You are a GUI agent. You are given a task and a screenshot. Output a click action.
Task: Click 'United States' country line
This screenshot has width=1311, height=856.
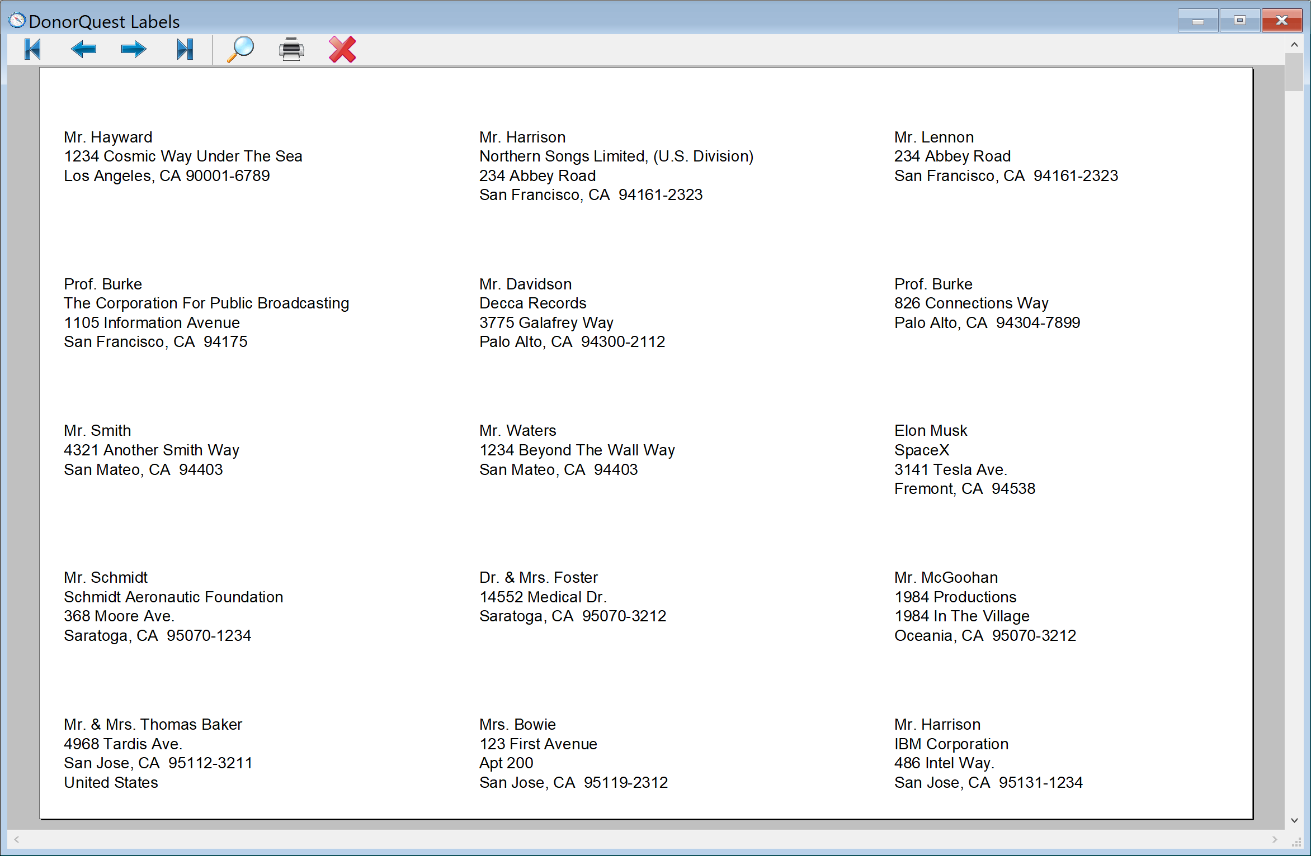pos(111,782)
